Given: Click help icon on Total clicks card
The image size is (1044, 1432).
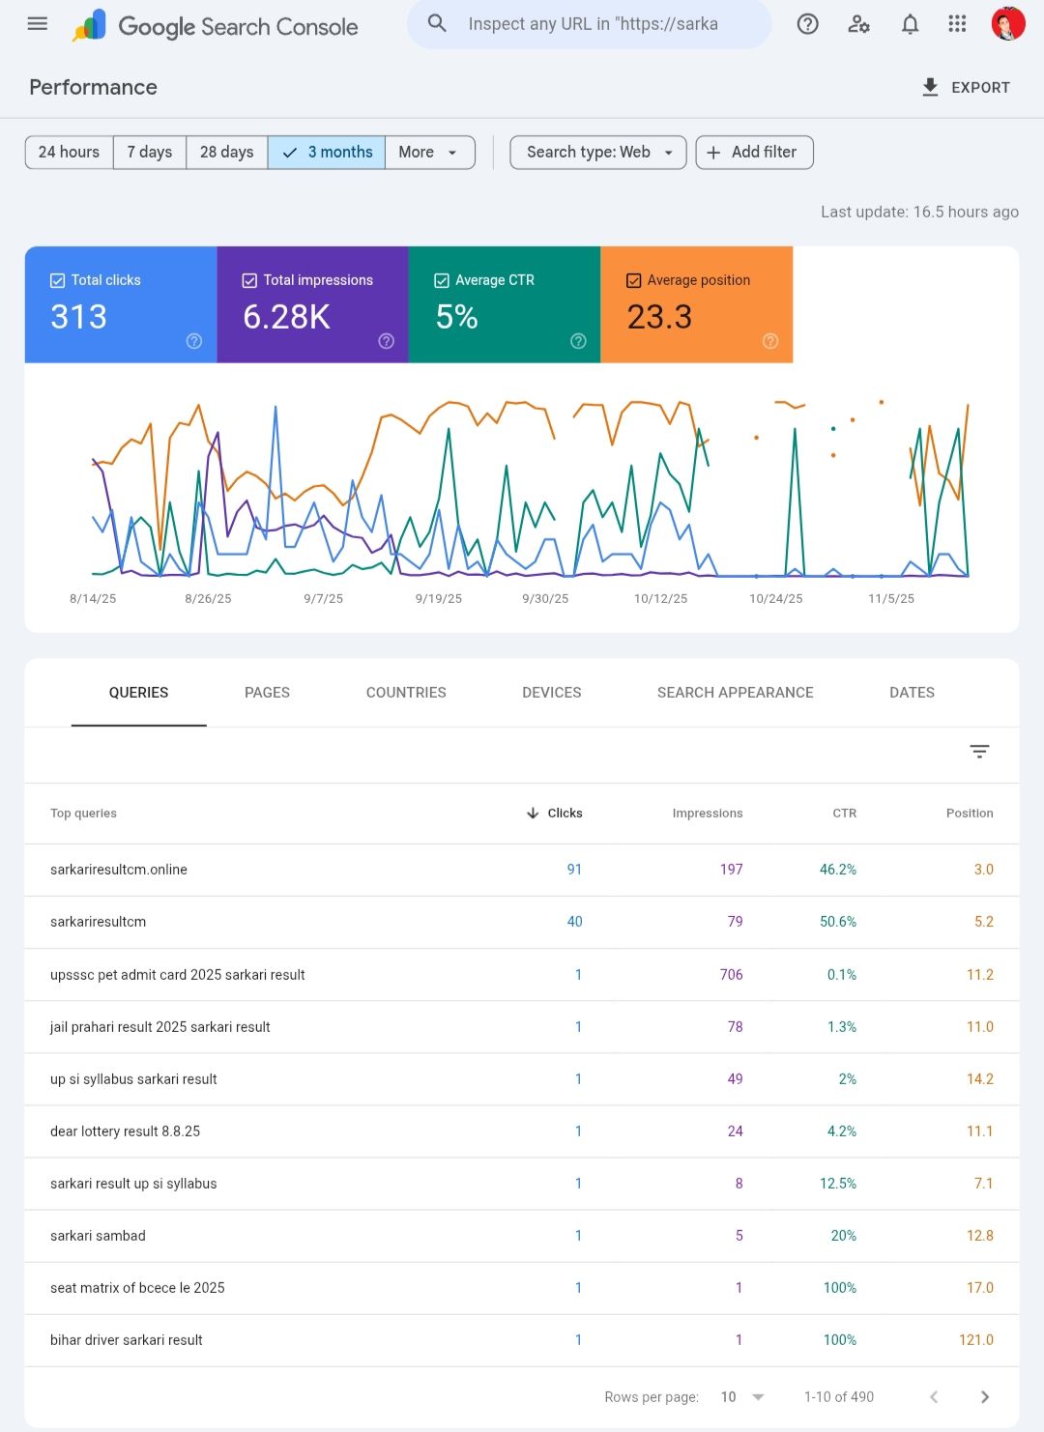Looking at the screenshot, I should pos(194,341).
